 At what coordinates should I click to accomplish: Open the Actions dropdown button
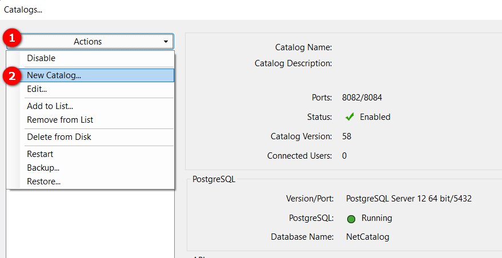point(87,42)
